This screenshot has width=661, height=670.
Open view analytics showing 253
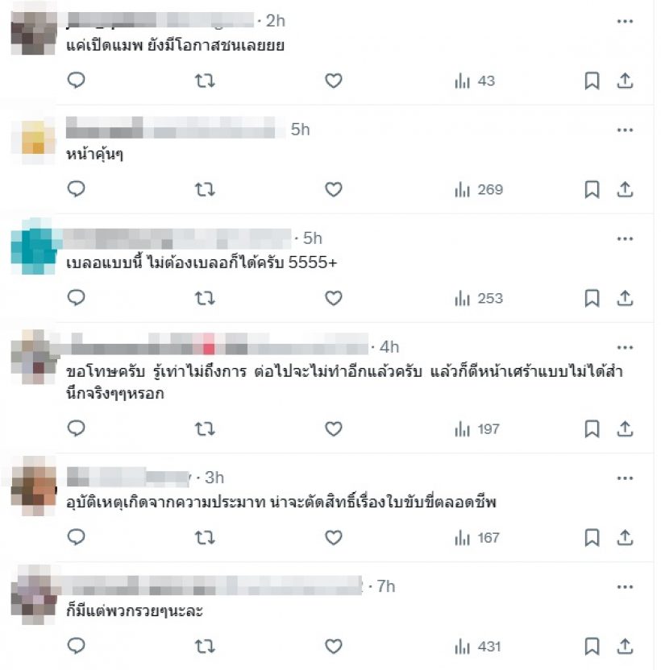(x=479, y=298)
